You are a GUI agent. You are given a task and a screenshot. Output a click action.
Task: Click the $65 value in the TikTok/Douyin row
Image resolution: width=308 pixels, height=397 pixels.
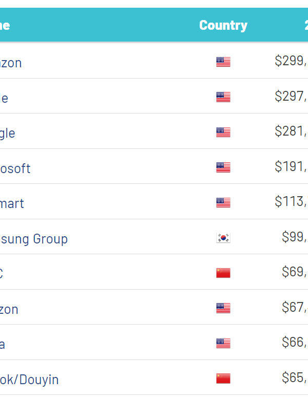coord(295,377)
